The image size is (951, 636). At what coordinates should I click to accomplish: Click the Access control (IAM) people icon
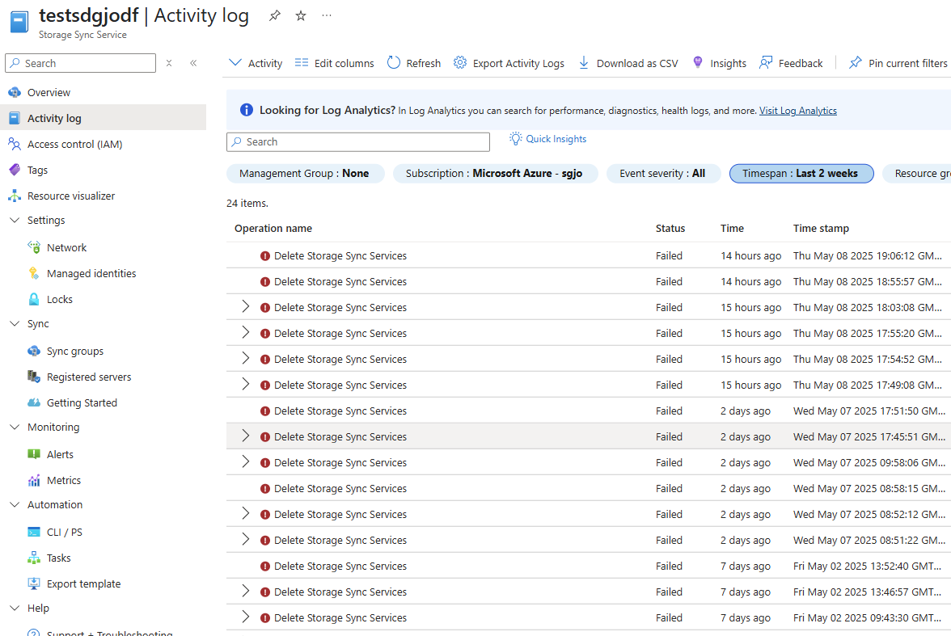click(x=15, y=144)
